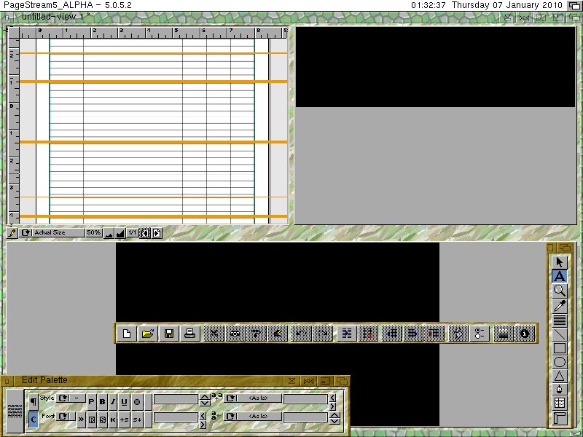
Task: Select the Triangle polygon tool
Action: pos(559,376)
